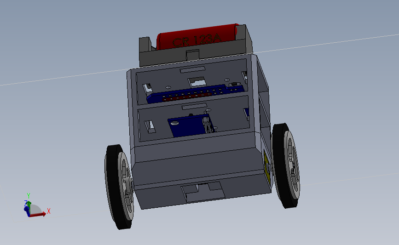Click the red X axis arrow of triad

tap(39, 214)
